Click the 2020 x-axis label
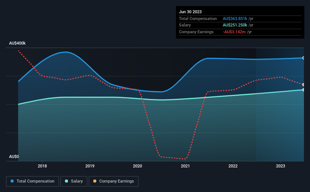 click(x=137, y=166)
